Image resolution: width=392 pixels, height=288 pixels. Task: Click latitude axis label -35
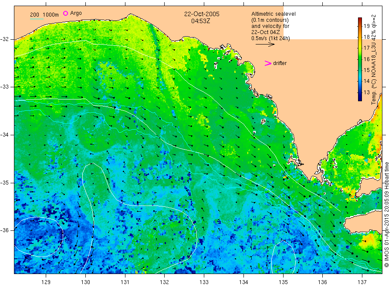[x=4, y=182]
